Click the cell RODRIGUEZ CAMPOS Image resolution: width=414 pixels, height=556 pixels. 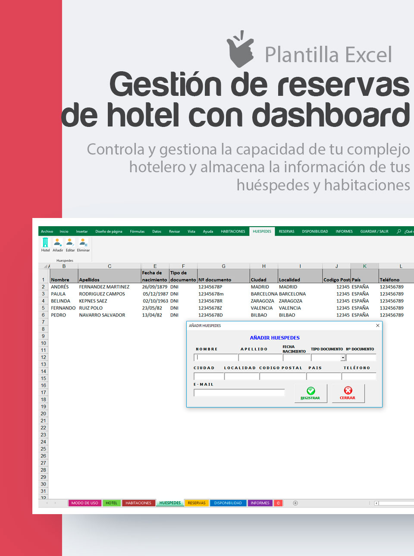pyautogui.click(x=109, y=294)
